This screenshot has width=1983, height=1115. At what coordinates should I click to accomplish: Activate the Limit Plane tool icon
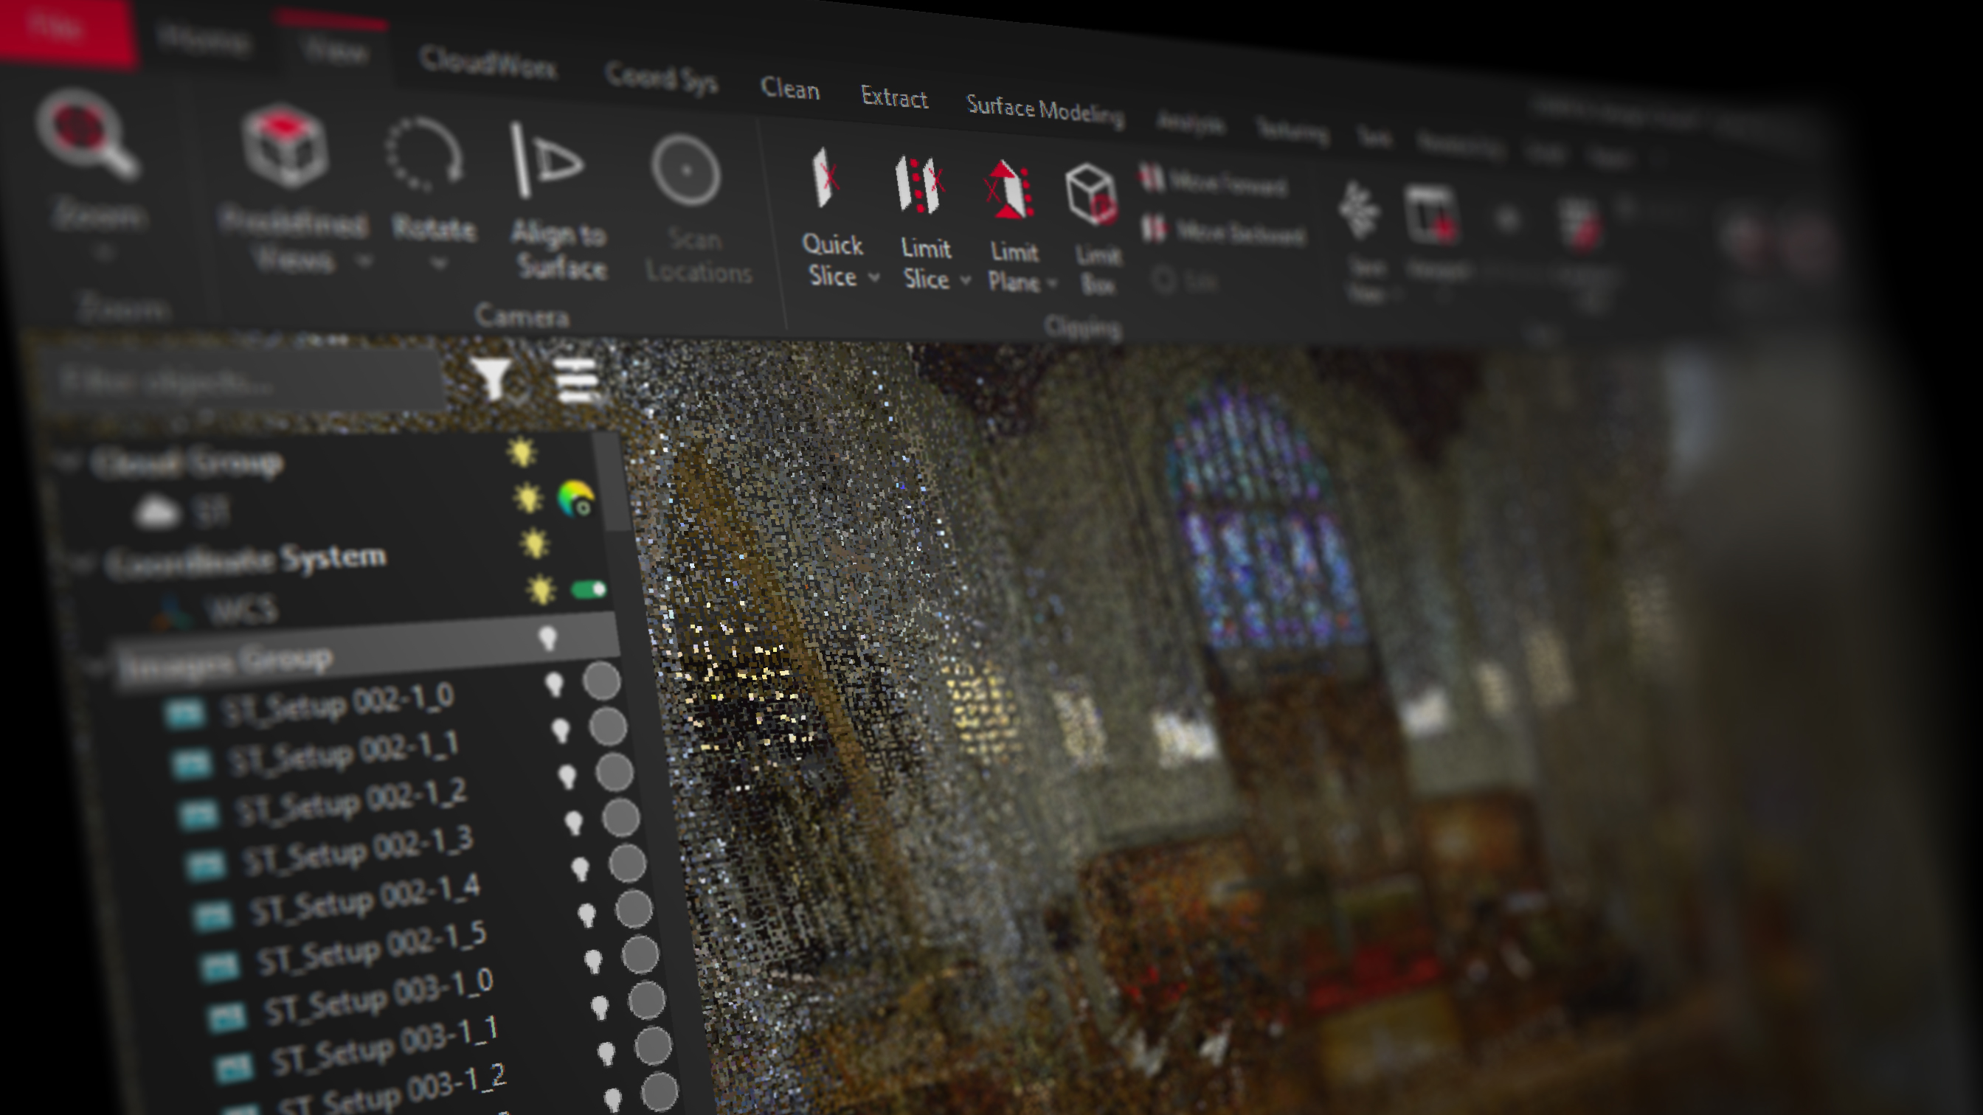pos(1008,191)
